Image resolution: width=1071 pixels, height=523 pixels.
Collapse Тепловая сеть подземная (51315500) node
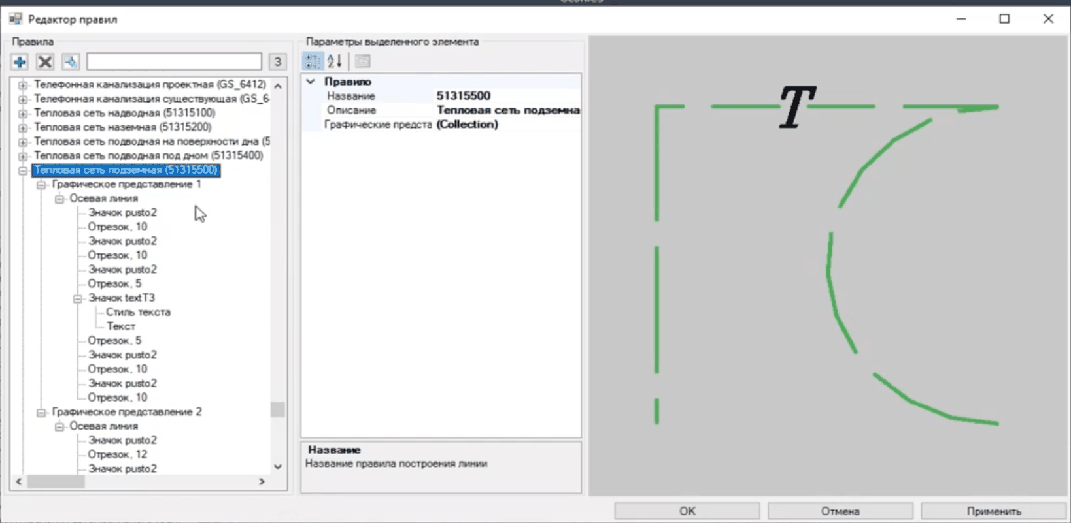coord(23,170)
